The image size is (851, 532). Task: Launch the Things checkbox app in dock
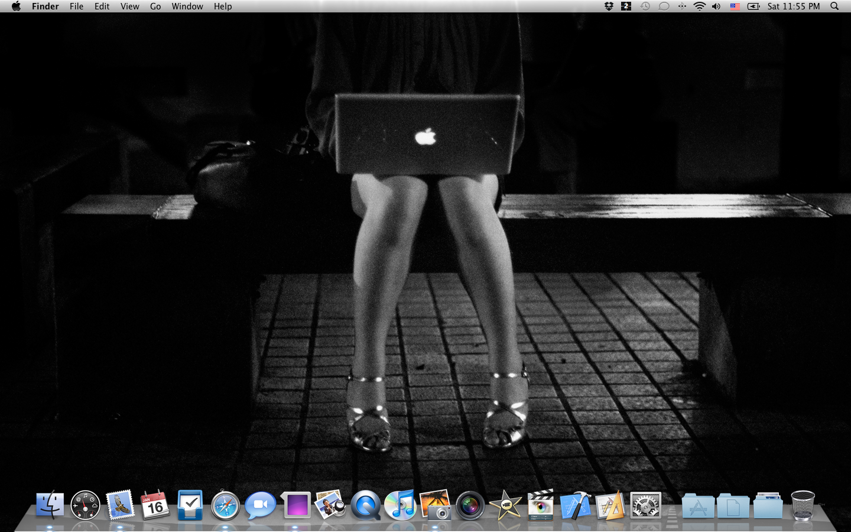click(190, 505)
